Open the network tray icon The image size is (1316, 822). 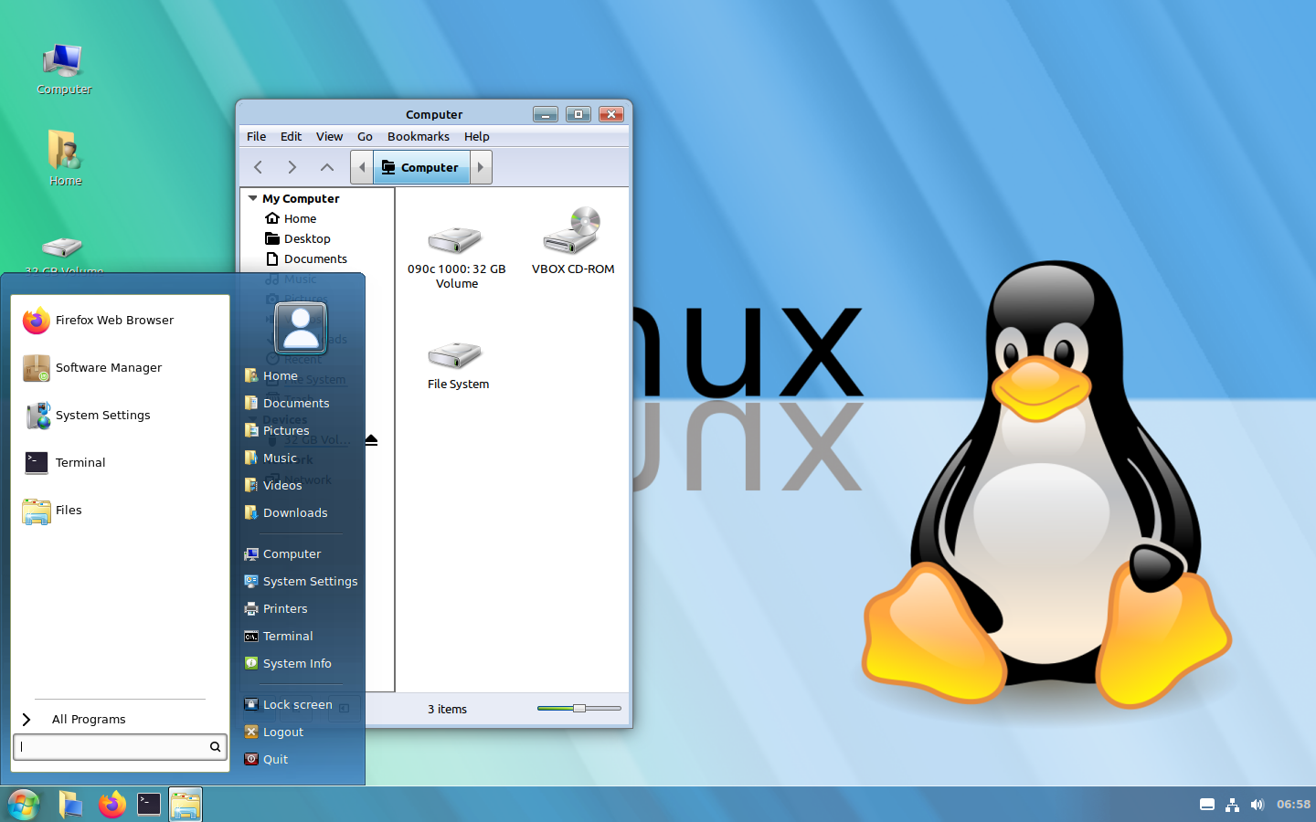click(1232, 805)
